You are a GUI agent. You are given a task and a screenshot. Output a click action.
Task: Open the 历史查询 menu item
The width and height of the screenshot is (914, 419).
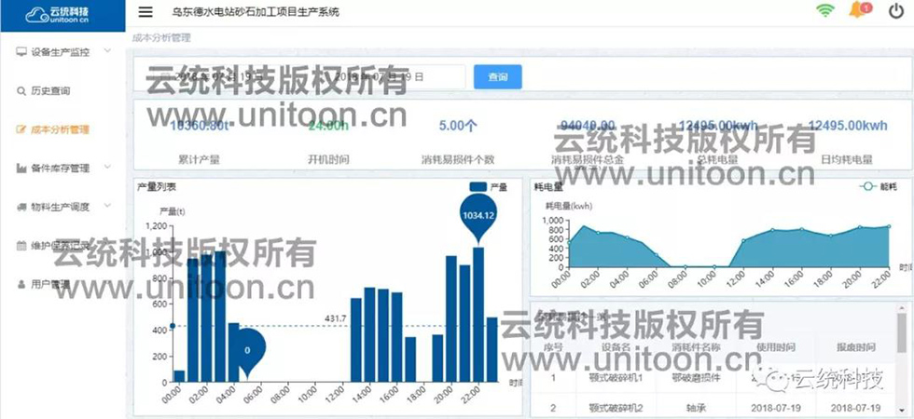click(50, 91)
